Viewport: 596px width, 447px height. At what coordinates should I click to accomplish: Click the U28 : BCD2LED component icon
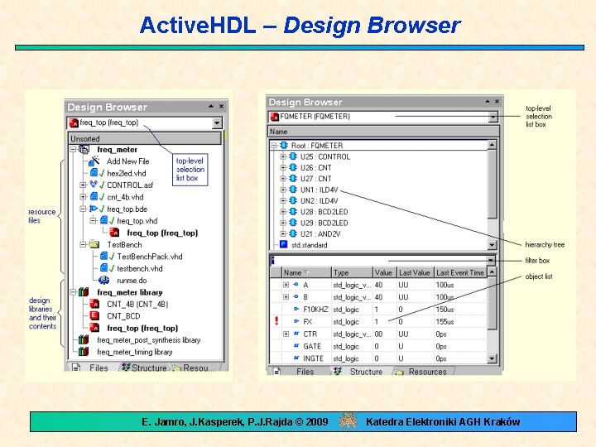pyautogui.click(x=293, y=211)
